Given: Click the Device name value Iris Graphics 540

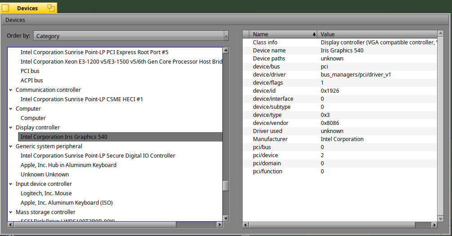Looking at the screenshot, I should (x=342, y=50).
